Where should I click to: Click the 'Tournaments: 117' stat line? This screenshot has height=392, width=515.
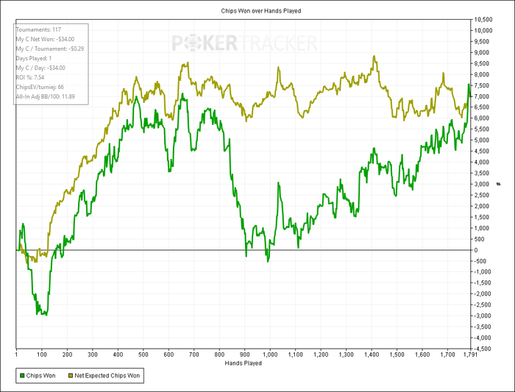pos(38,29)
